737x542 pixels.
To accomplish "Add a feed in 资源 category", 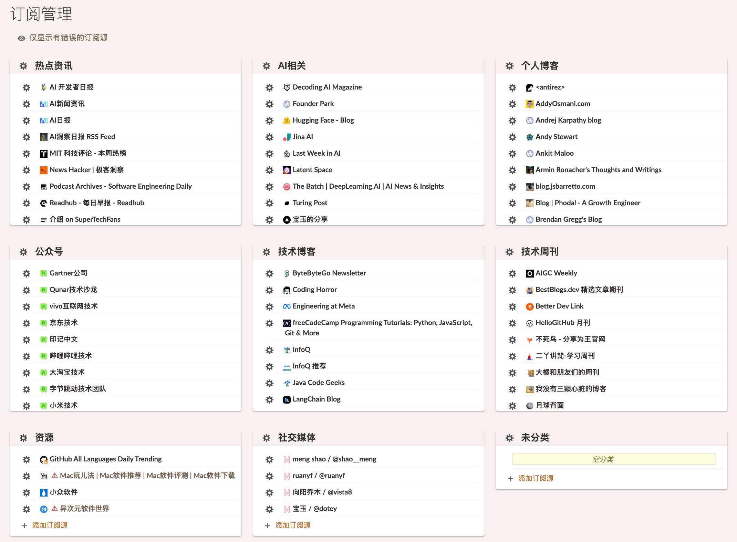I will 50,525.
